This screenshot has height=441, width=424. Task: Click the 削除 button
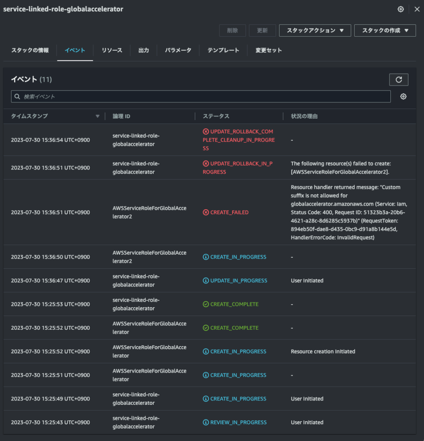point(232,30)
